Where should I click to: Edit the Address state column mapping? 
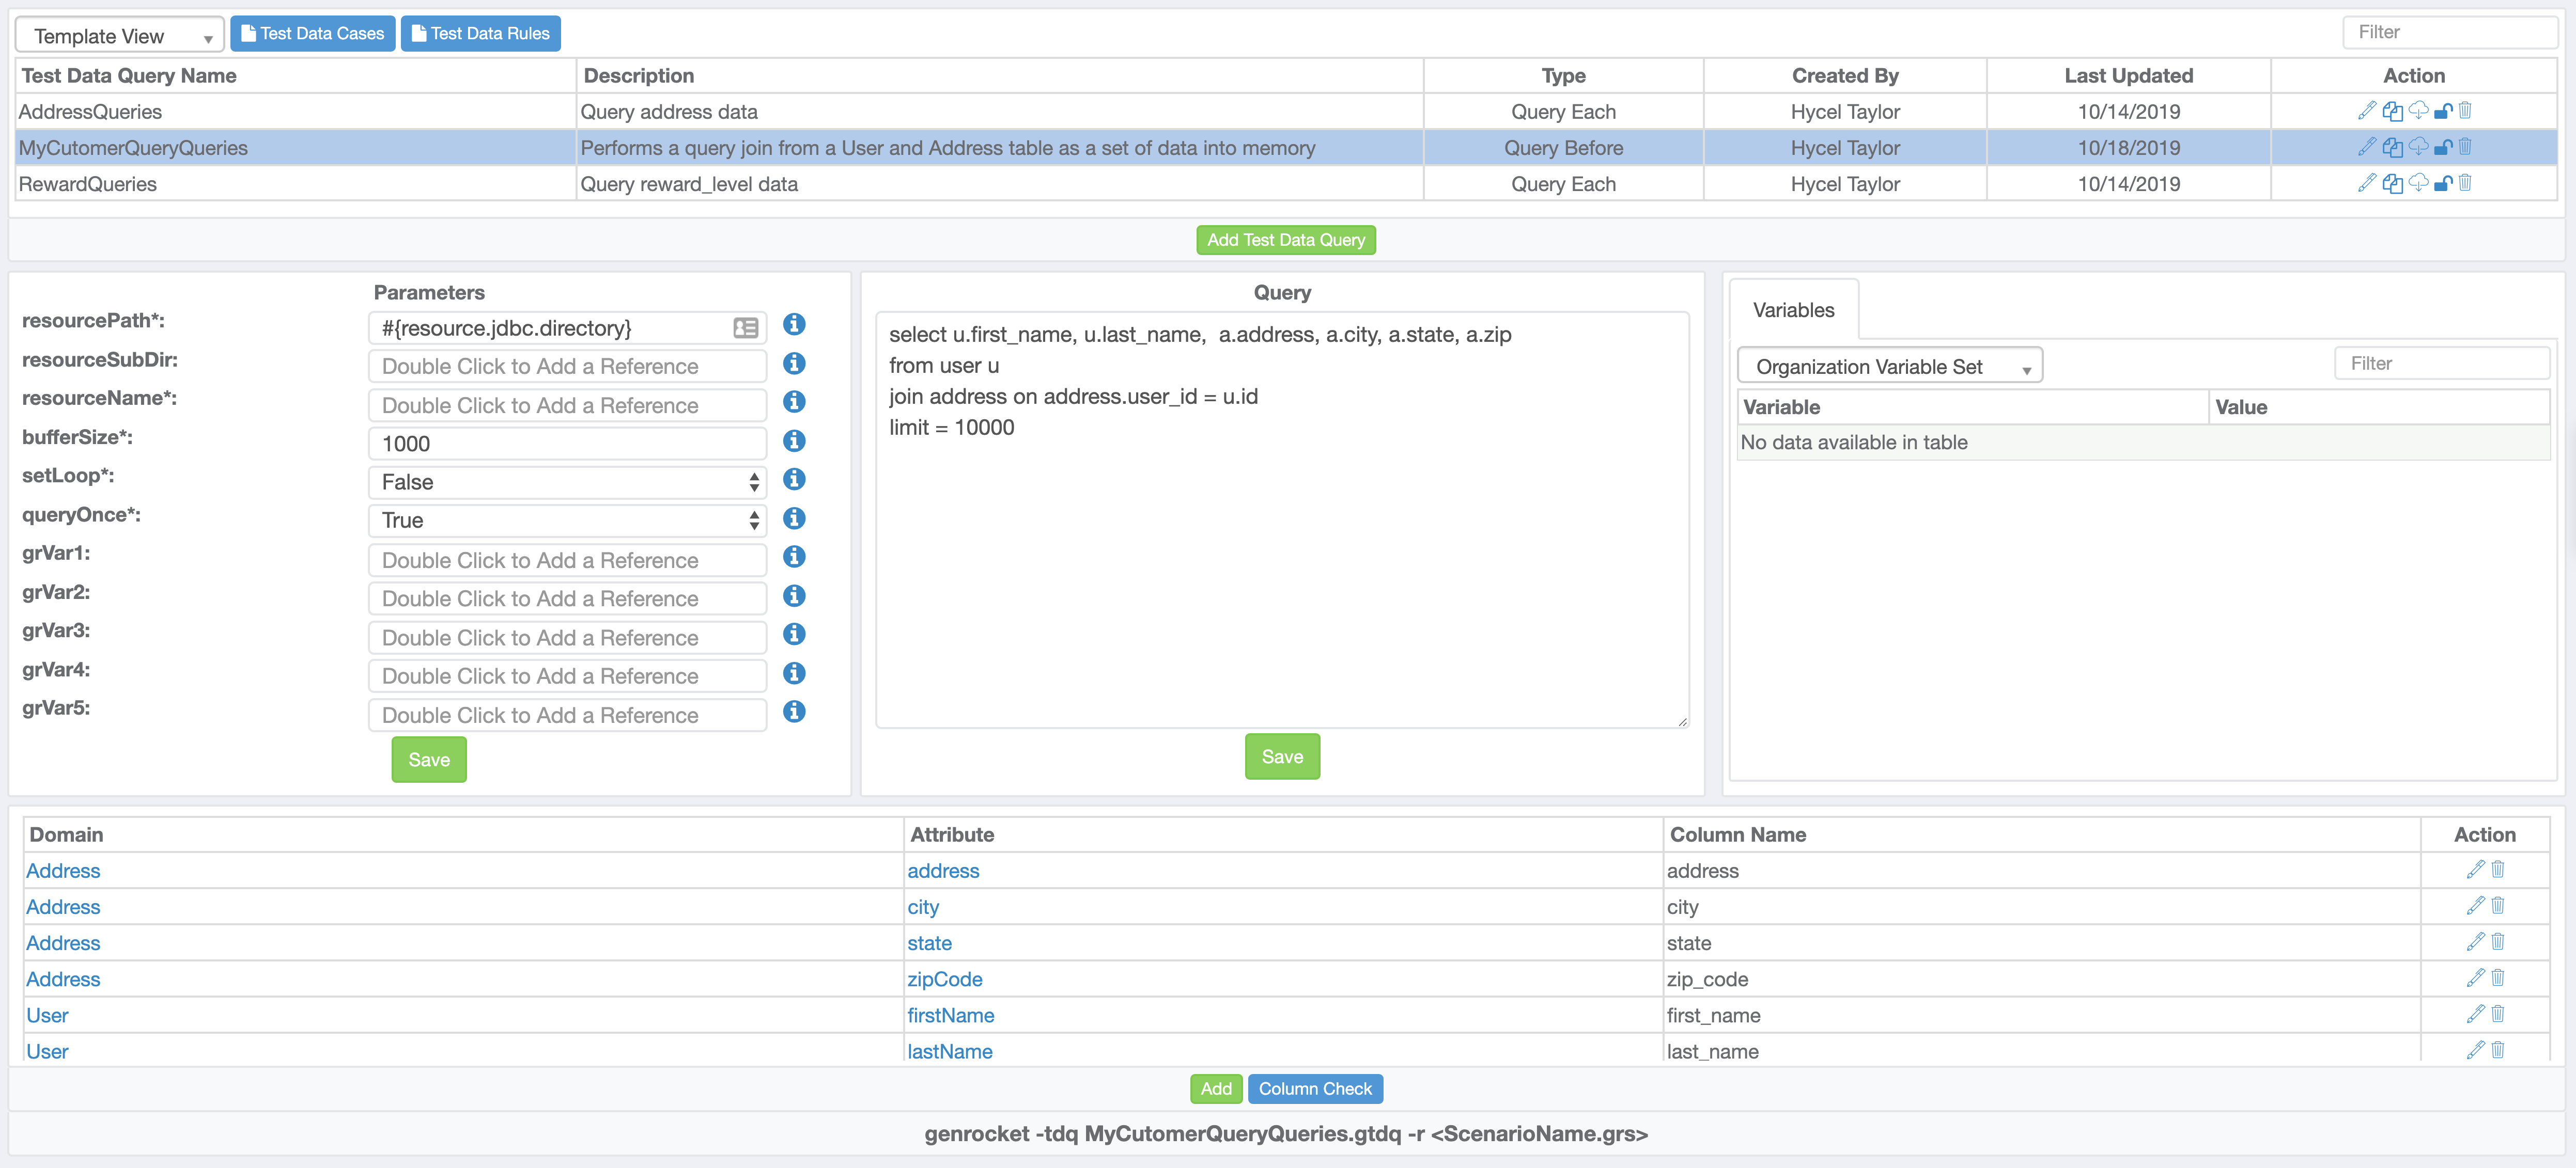point(2475,942)
